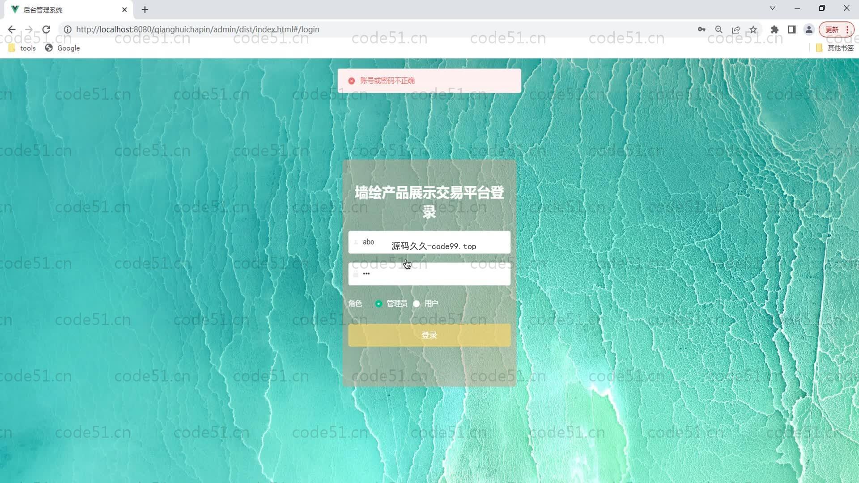This screenshot has height=483, width=859.
Task: Close the browser window
Action: pos(846,8)
